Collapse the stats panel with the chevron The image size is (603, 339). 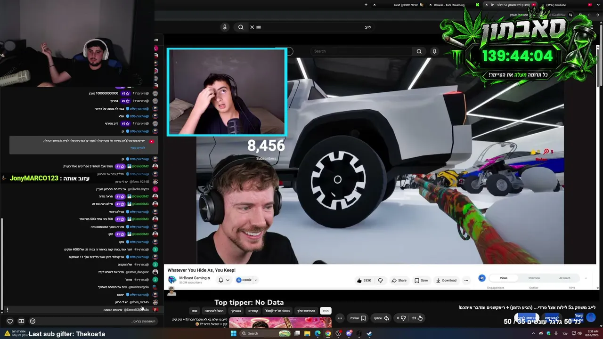coord(587,278)
